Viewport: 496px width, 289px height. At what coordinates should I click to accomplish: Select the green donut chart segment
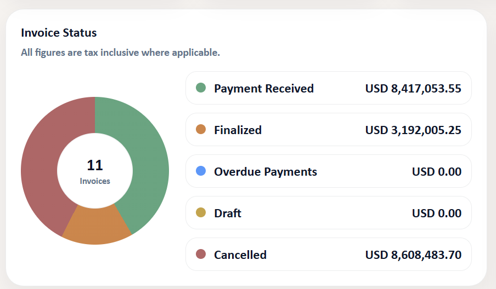point(144,158)
